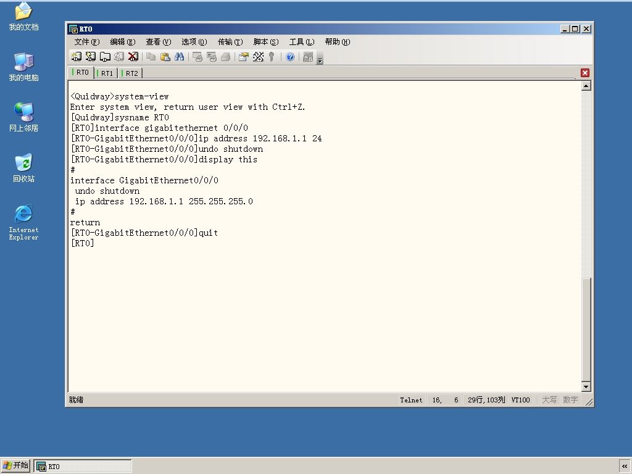
Task: Click the Quick Connect lightning icon
Action: click(x=91, y=57)
